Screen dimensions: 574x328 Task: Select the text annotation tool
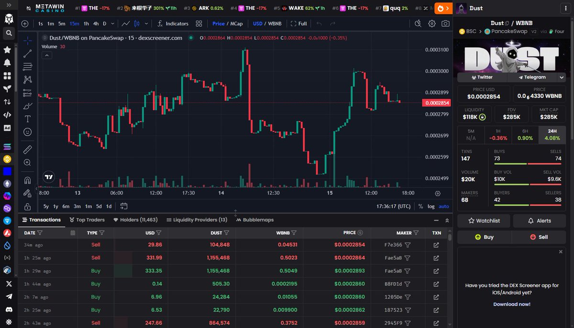[27, 119]
